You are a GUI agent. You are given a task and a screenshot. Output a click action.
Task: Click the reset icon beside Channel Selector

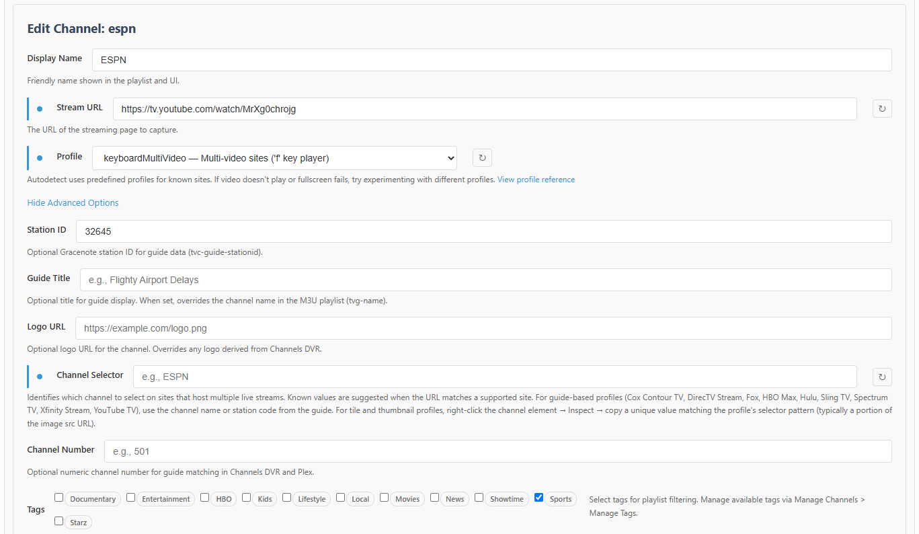click(882, 377)
